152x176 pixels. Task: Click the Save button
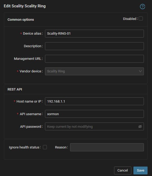pyautogui.click(x=140, y=170)
